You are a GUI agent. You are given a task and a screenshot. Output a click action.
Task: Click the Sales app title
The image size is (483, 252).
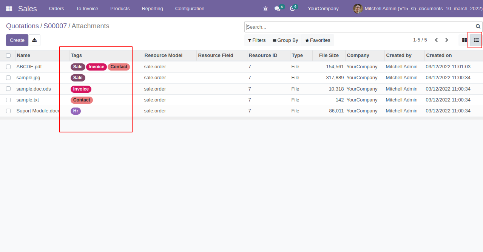[x=28, y=8]
